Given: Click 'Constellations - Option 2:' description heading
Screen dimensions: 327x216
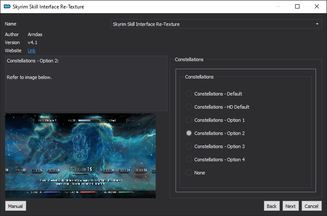Looking at the screenshot, I should coord(33,61).
